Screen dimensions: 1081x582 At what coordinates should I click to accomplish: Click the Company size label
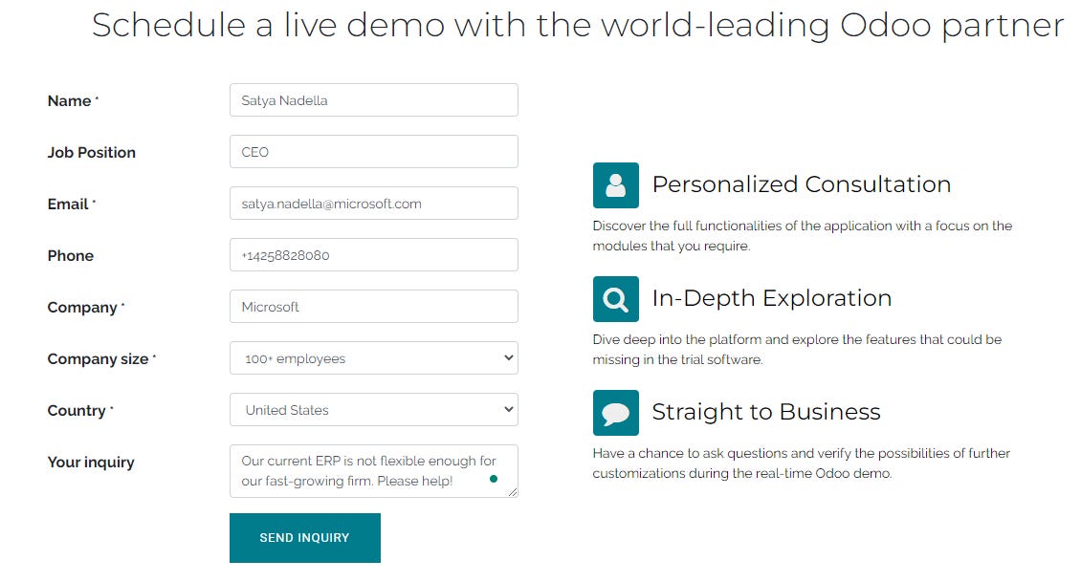(101, 358)
